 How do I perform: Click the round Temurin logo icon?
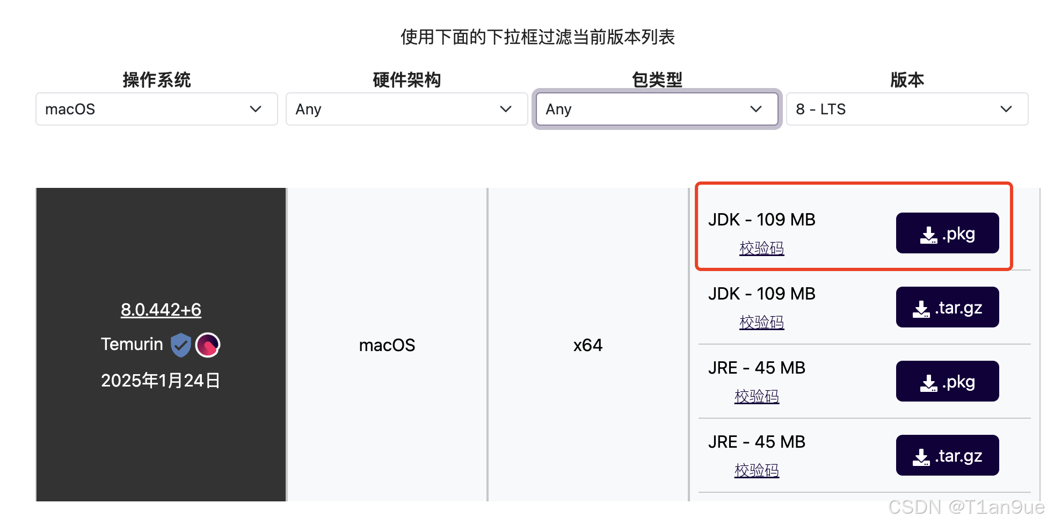click(208, 344)
